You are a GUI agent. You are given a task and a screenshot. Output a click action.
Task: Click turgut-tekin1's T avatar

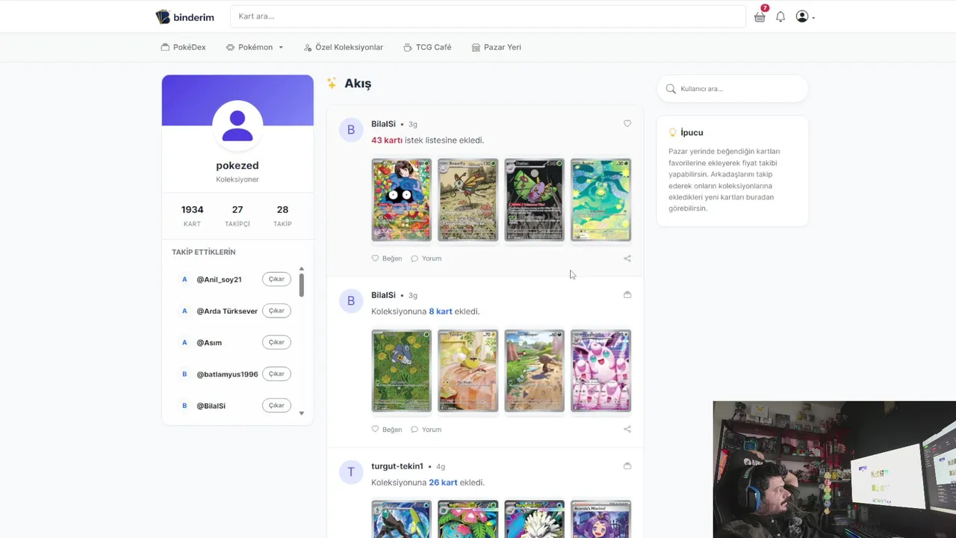tap(351, 472)
